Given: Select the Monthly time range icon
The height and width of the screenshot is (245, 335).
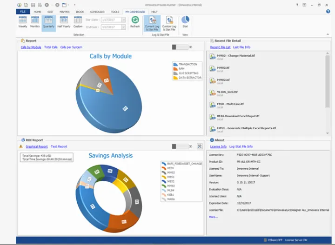Looking at the screenshot, I should [x=35, y=21].
